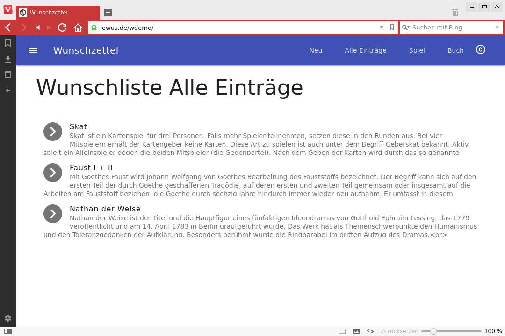Toggle page tiling in the status bar
This screenshot has width=505, height=336.
point(342,331)
